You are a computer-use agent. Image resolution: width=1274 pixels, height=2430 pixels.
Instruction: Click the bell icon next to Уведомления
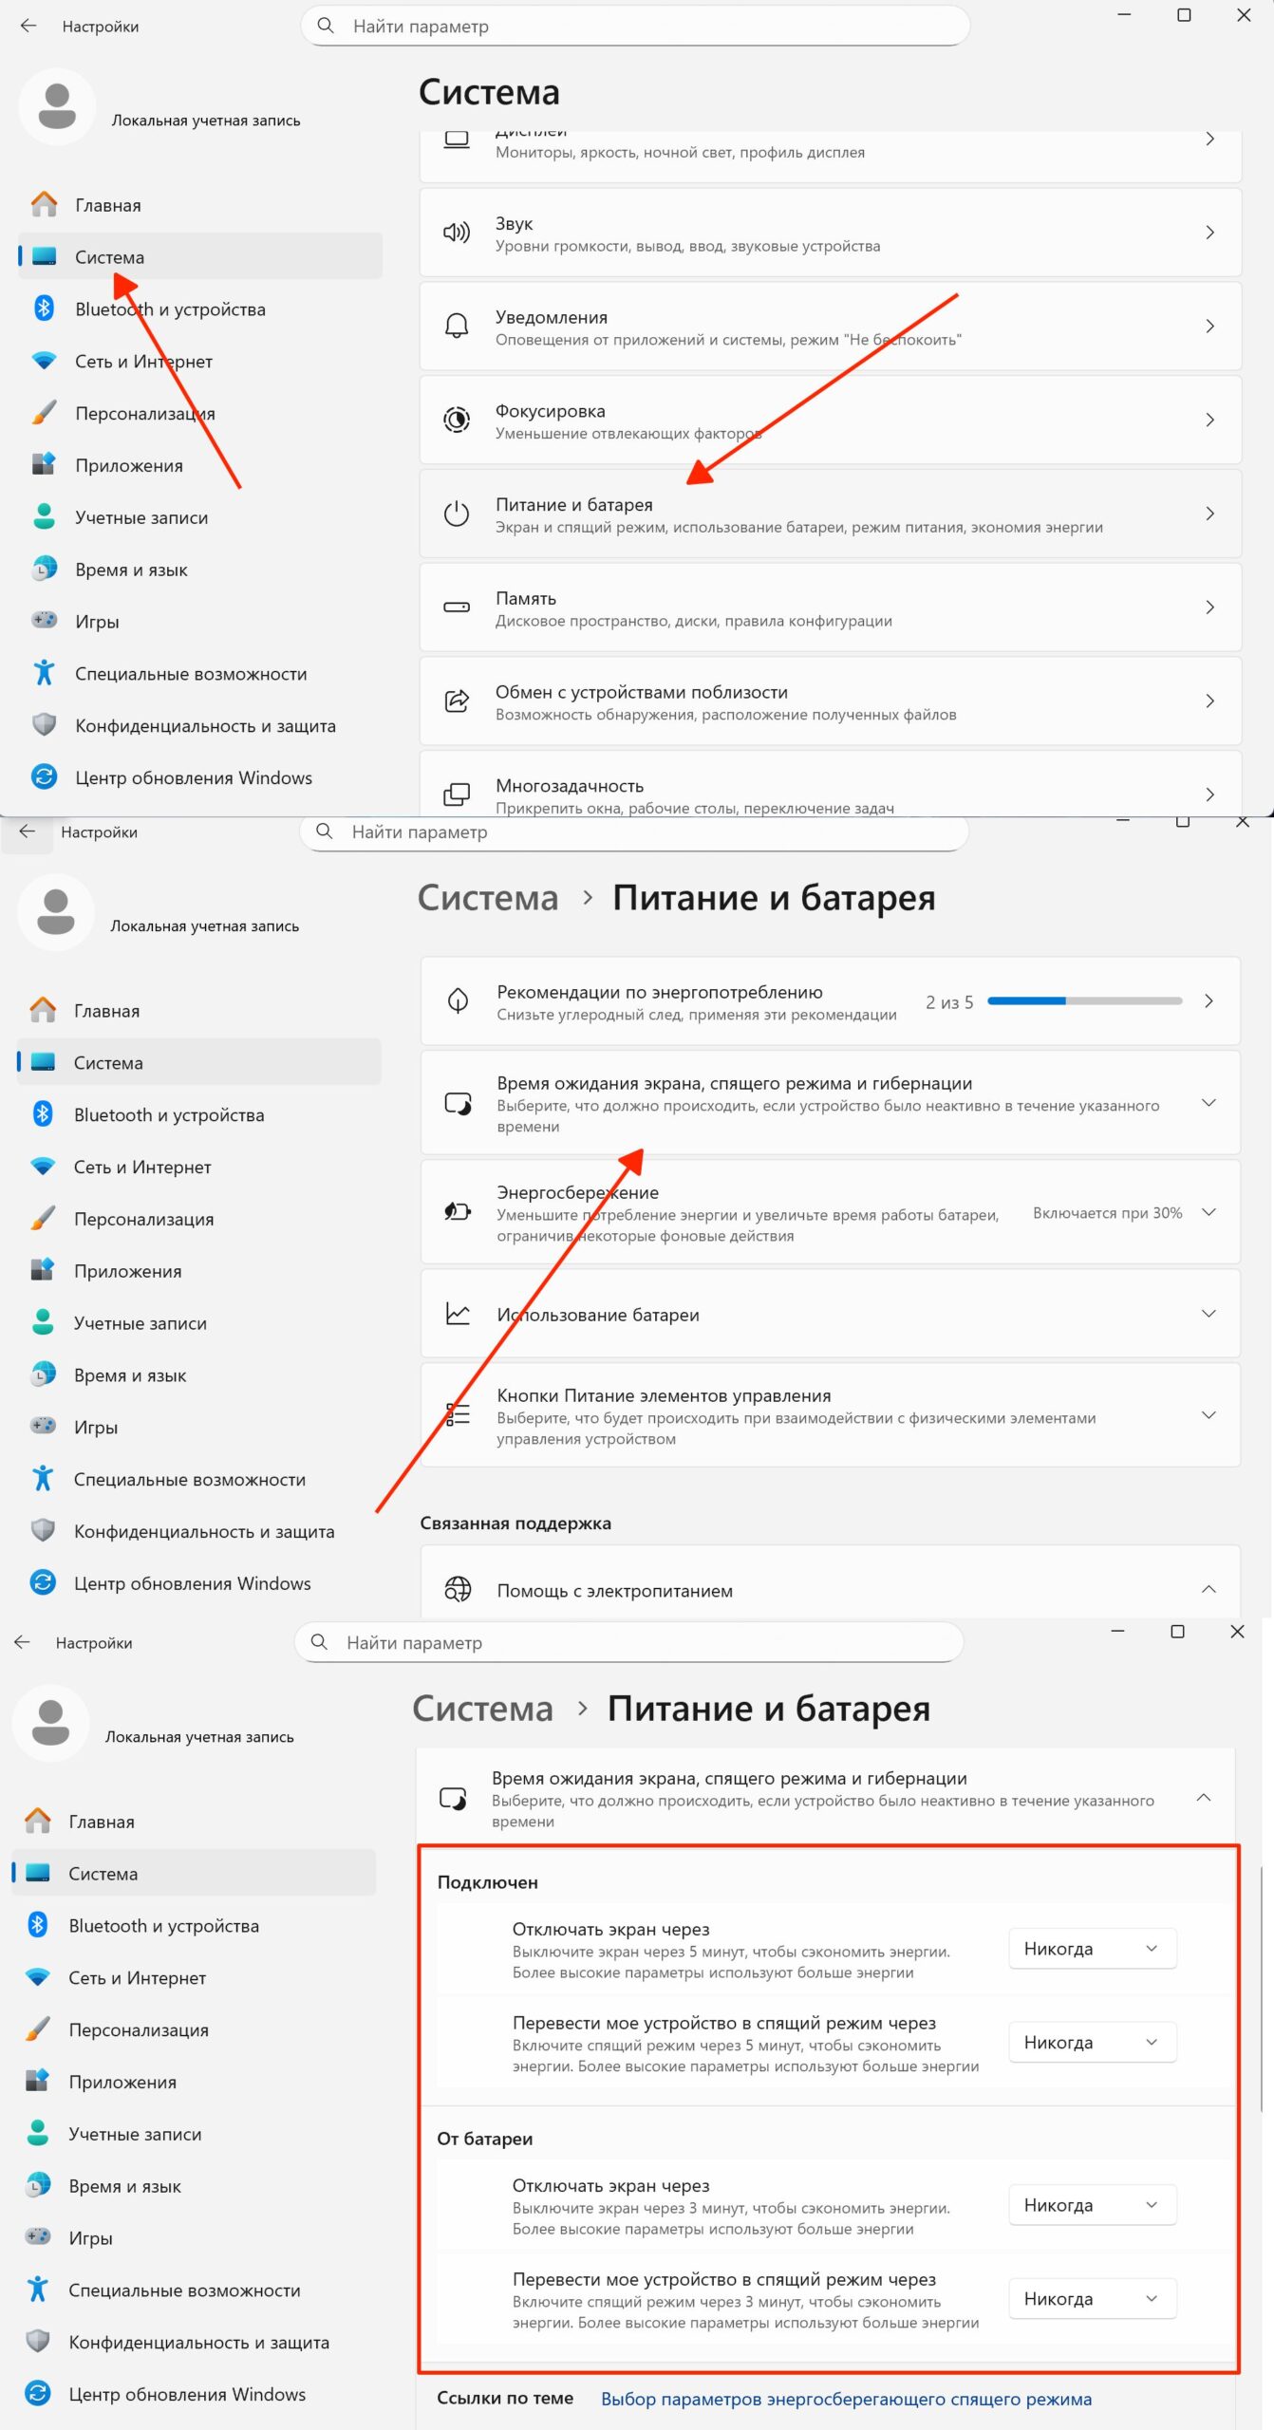(x=457, y=326)
